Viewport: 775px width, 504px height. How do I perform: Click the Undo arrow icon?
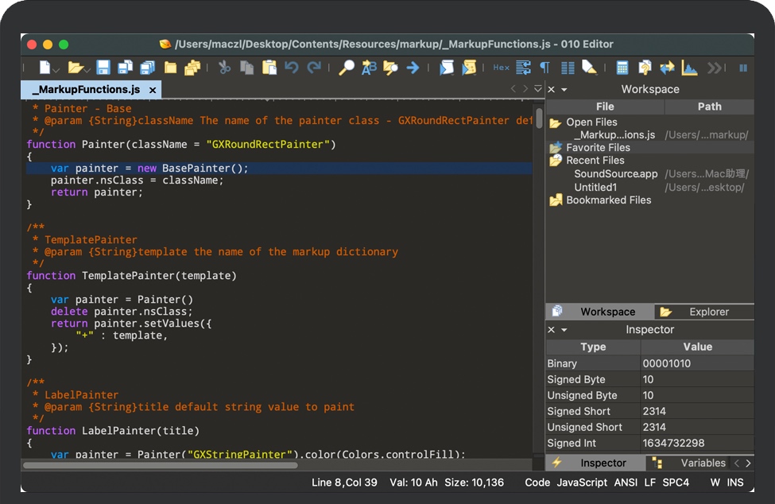[292, 68]
